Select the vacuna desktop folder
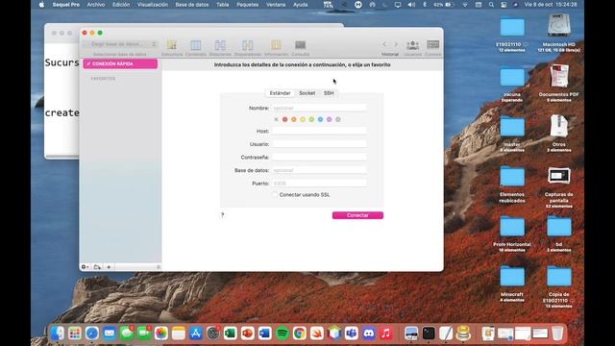Screen dimensions: 615x346 [x=512, y=77]
